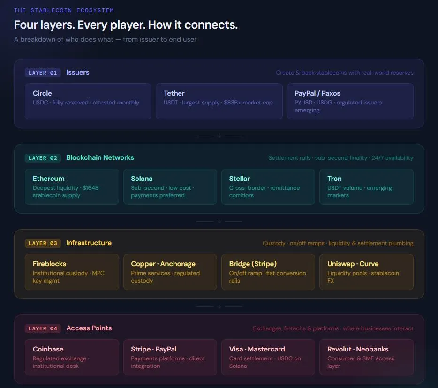The height and width of the screenshot is (388, 438).
Task: Click the Revolut · Neobanks access card
Action: tap(366, 357)
